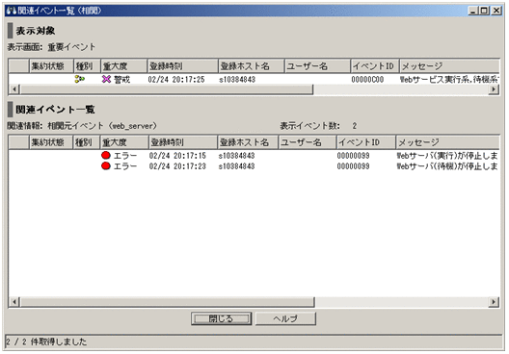Maximize the 関連イベント一覧 window
The width and height of the screenshot is (509, 354).
point(484,11)
